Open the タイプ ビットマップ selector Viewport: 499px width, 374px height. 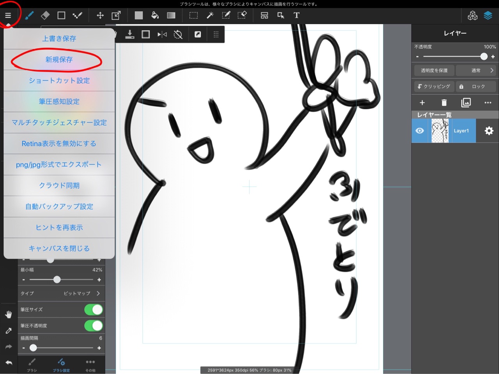point(61,293)
